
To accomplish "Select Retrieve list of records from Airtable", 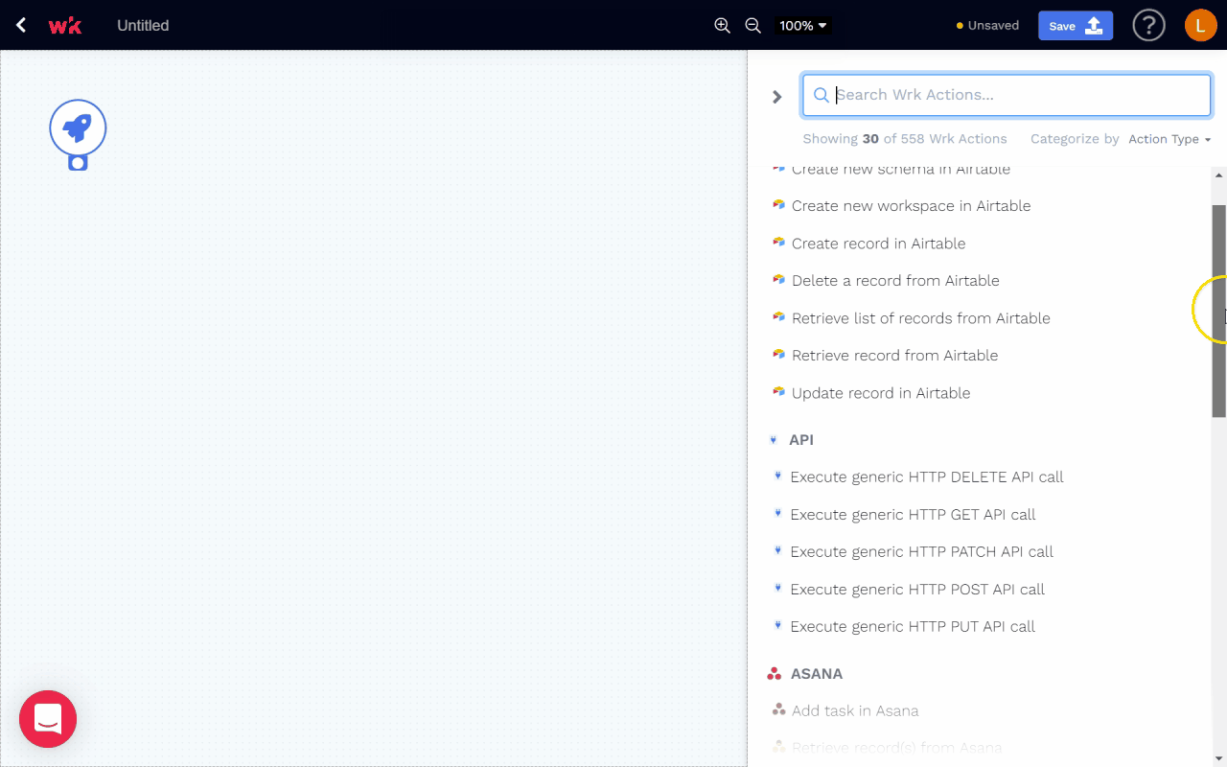I will click(x=920, y=318).
